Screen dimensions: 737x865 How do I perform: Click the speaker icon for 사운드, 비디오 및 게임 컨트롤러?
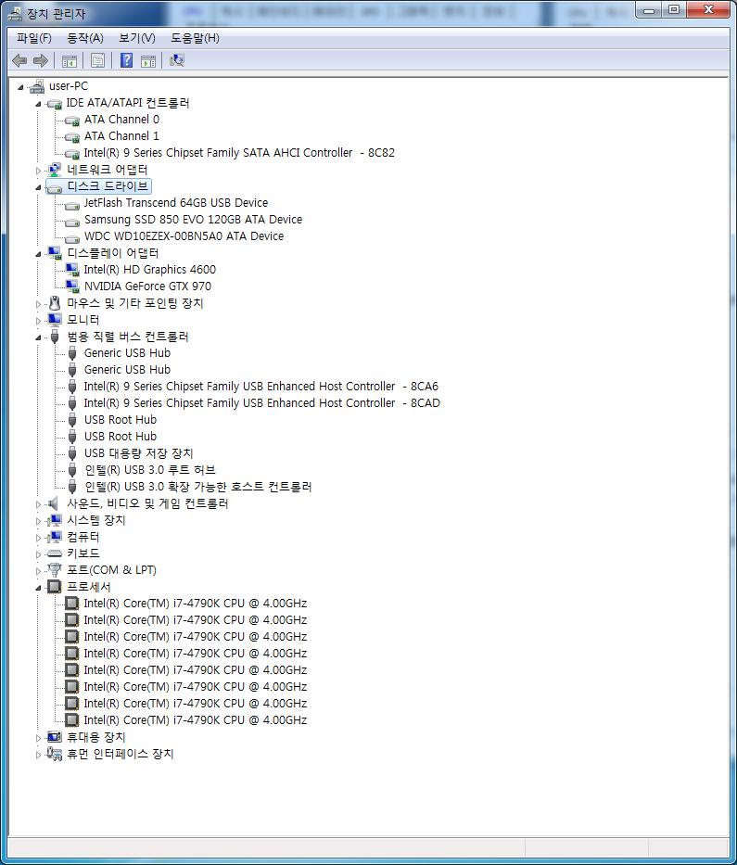pos(54,503)
